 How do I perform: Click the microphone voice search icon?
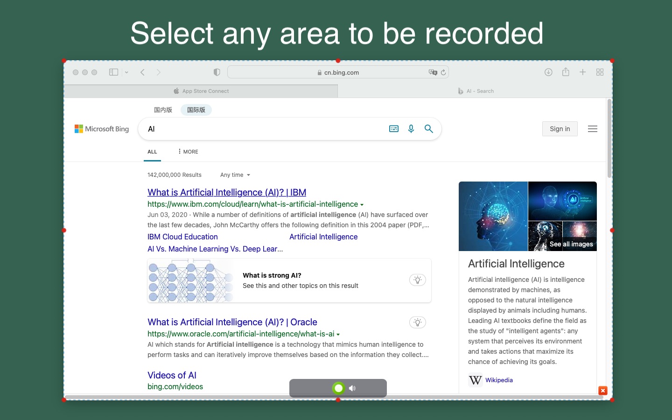coord(411,129)
